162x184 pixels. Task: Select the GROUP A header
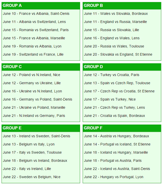(41, 6)
